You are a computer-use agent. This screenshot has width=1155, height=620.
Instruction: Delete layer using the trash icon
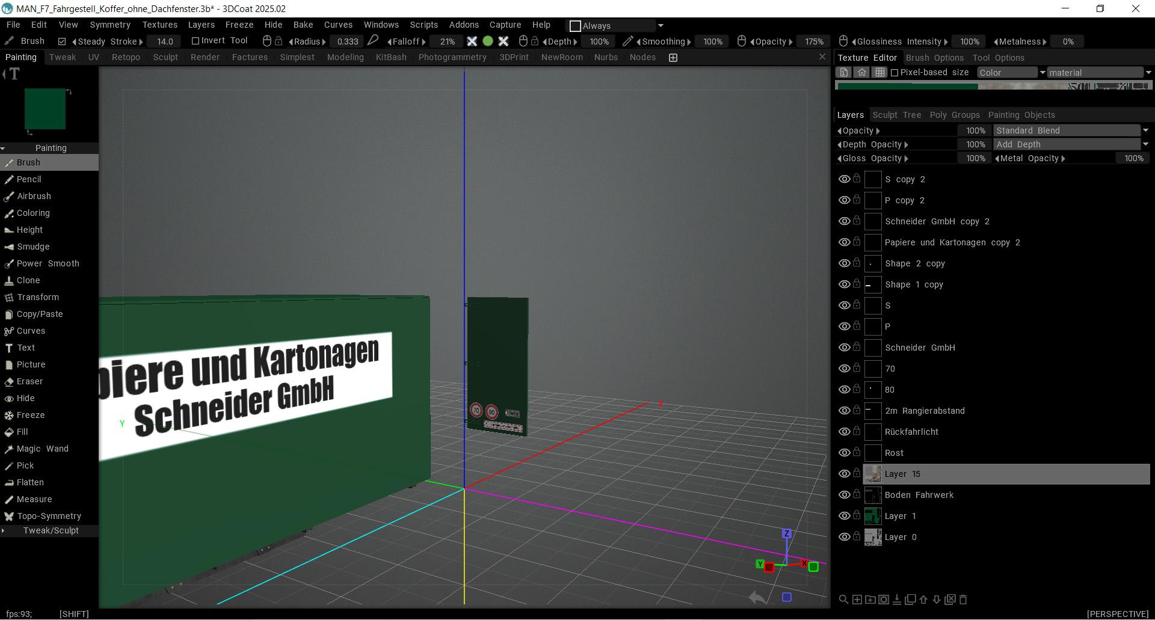[963, 600]
